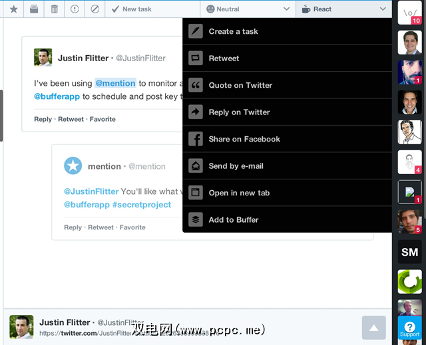
Task: Collapse the React dropdown menu
Action: [x=343, y=9]
